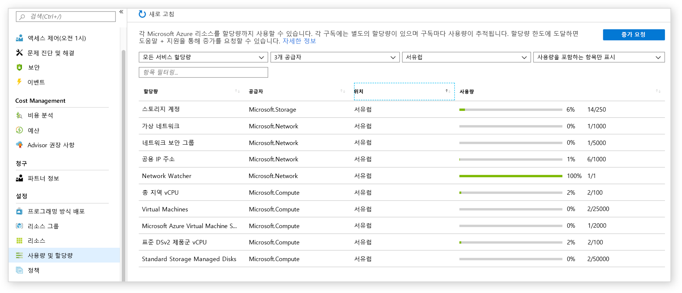This screenshot has height=293, width=682.
Task: Open the 서유럽 location dropdown
Action: (466, 57)
